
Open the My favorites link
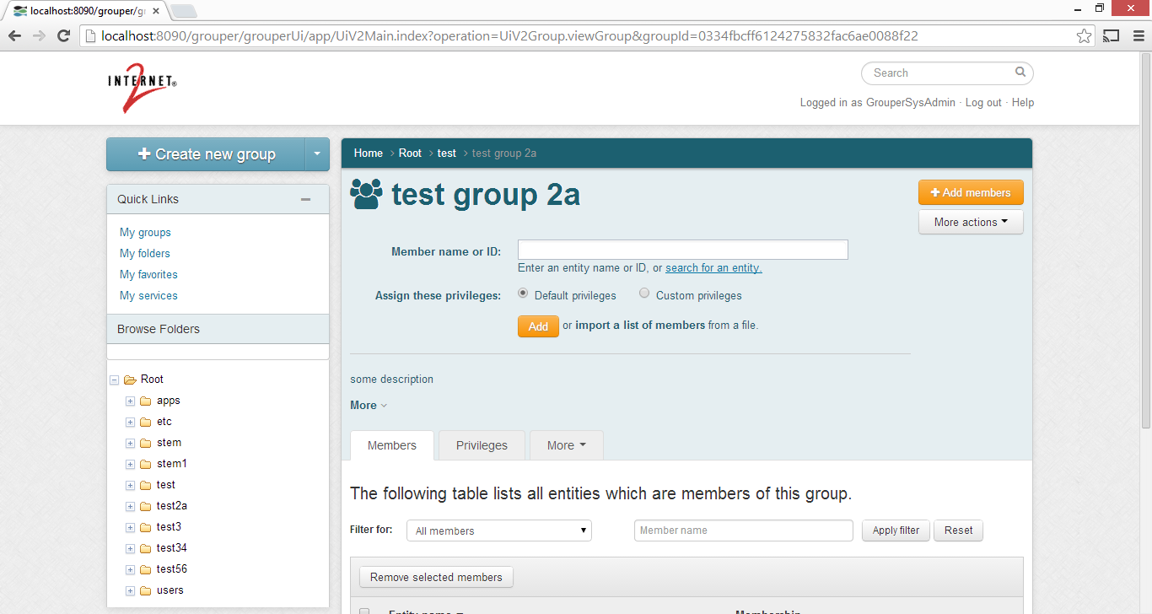[x=148, y=274]
